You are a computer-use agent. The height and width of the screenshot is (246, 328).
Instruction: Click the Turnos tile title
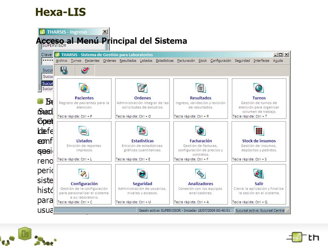coord(259,98)
